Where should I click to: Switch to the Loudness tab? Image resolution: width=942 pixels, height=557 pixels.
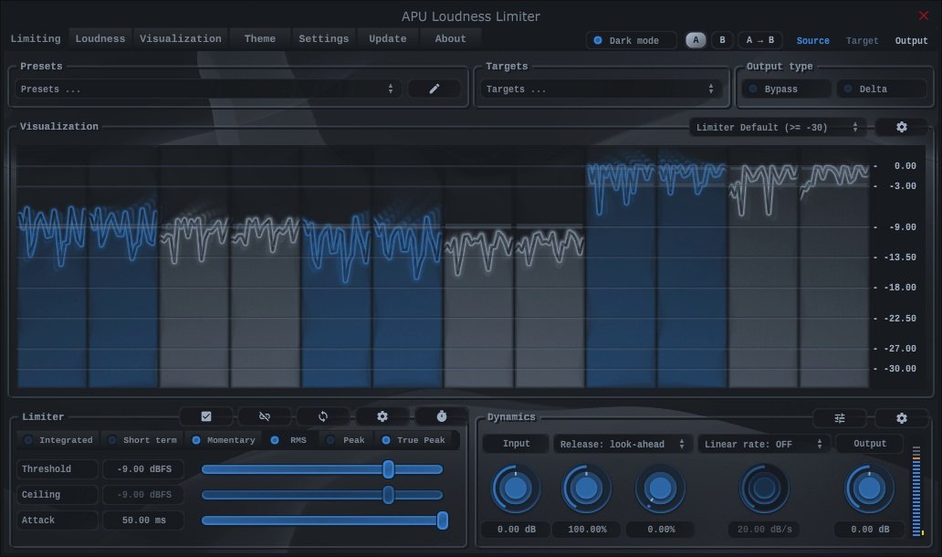pyautogui.click(x=100, y=38)
